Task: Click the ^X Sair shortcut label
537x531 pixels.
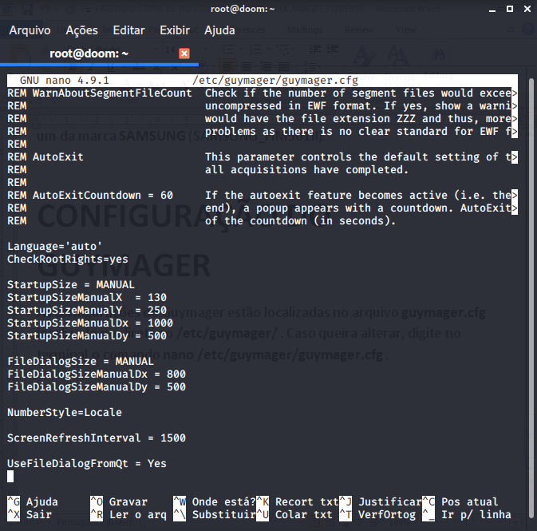Action: [x=32, y=515]
